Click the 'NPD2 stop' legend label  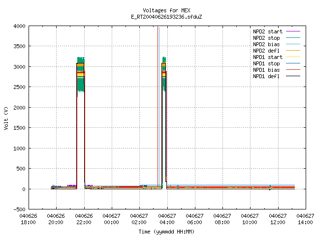pyautogui.click(x=266, y=38)
